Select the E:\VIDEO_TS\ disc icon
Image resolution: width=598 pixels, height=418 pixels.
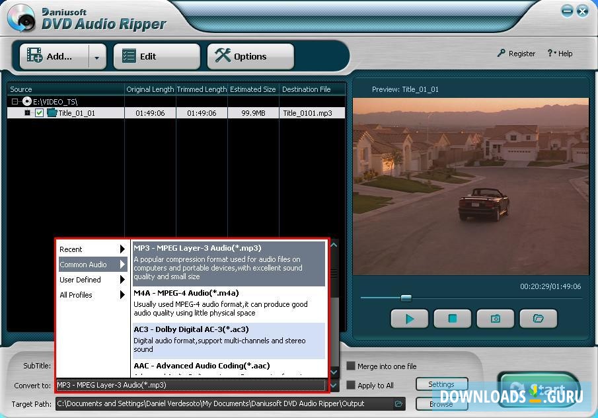(x=26, y=102)
